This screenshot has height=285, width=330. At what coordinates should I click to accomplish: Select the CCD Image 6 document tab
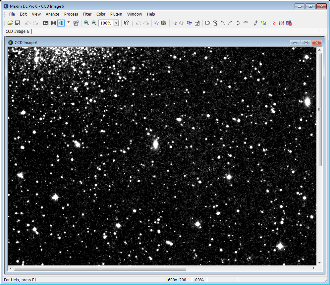(18, 31)
